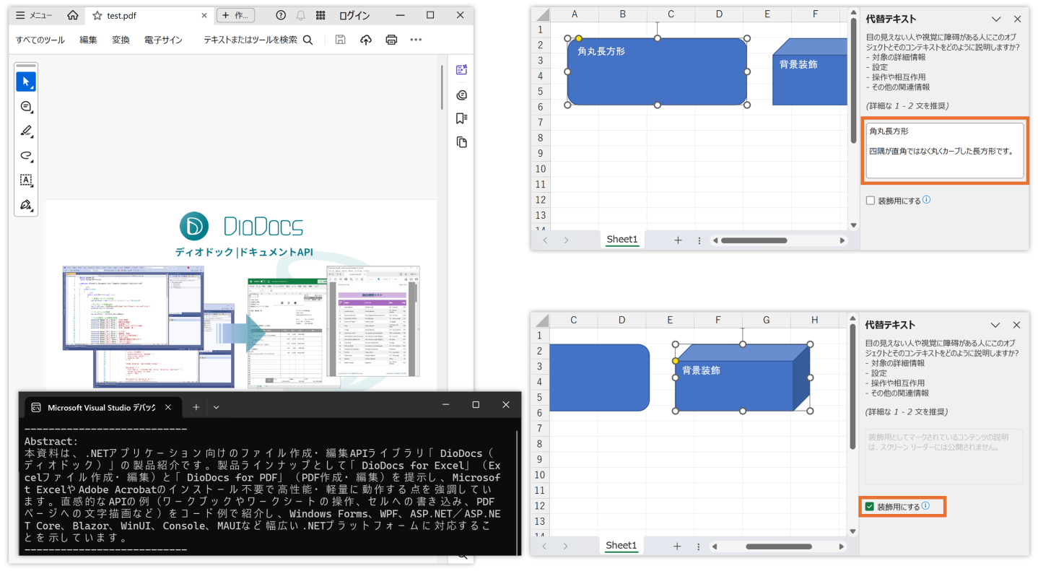Image resolution: width=1038 pixels, height=571 pixels.
Task: Go to Acrobat home icon
Action: coord(72,15)
